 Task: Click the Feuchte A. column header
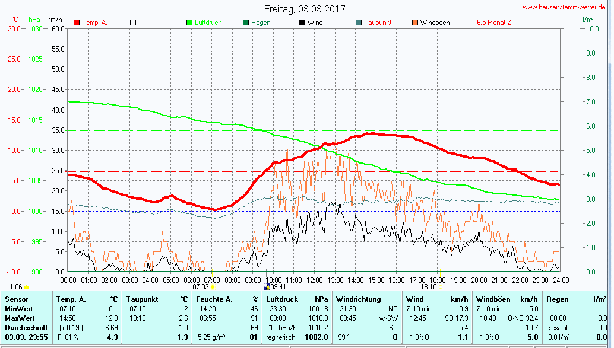[213, 299]
